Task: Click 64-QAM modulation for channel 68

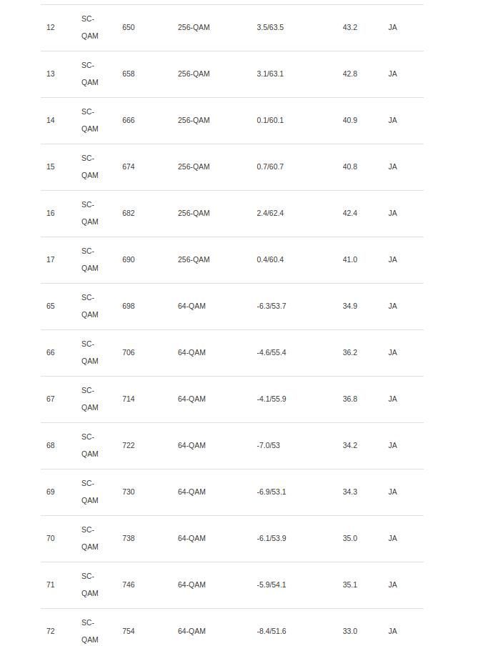Action: 191,445
